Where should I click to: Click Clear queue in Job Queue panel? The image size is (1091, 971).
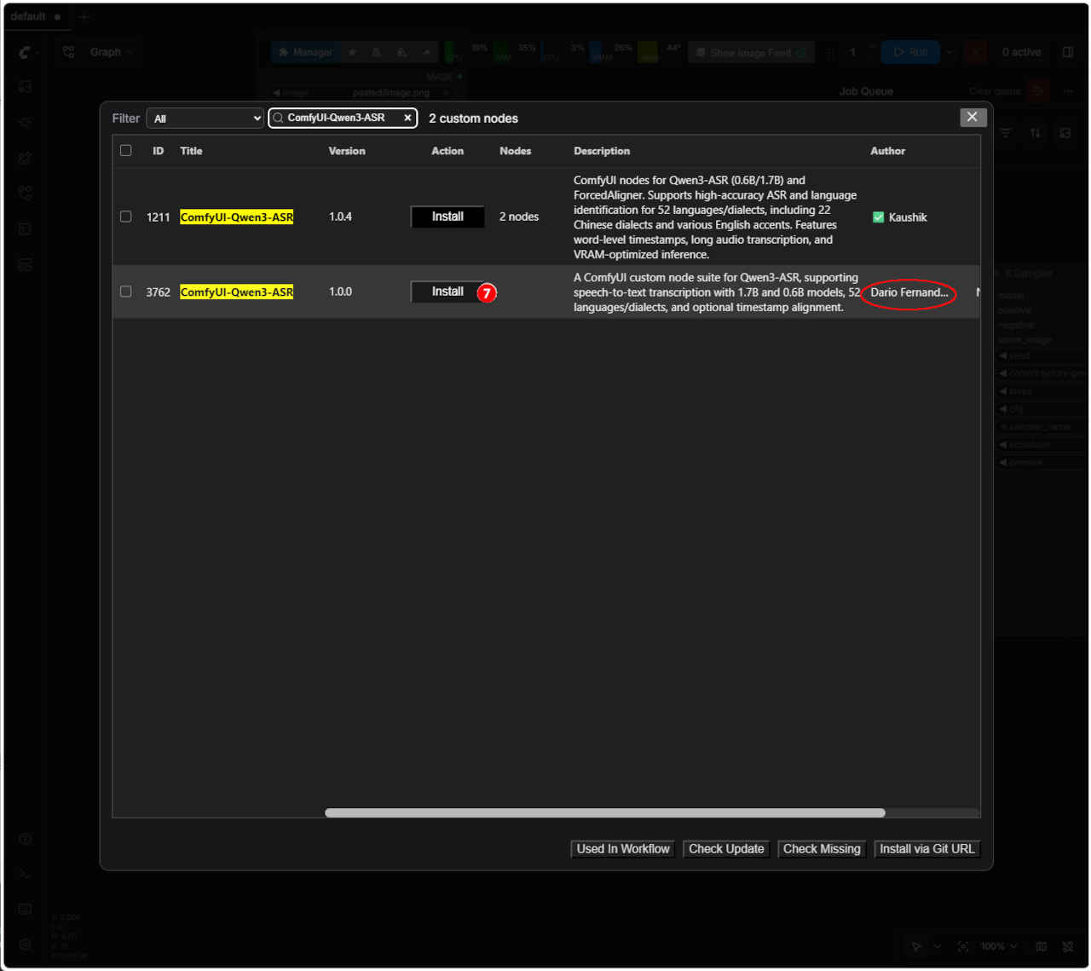pyautogui.click(x=995, y=91)
